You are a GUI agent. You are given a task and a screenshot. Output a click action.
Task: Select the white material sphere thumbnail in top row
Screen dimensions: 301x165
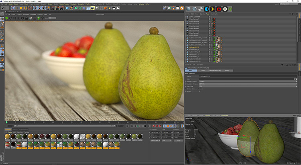point(77,137)
